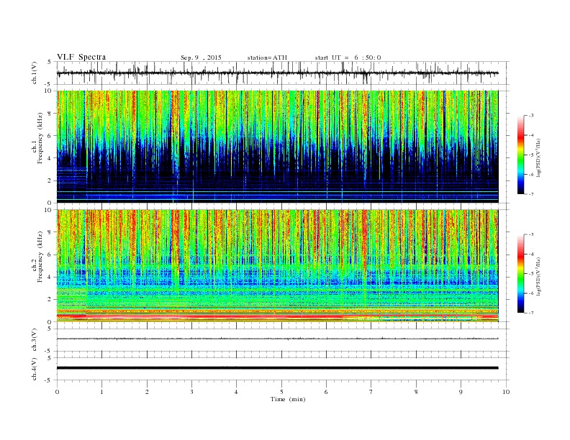Click the lower color bar log(PSD) label

[x=539, y=276]
